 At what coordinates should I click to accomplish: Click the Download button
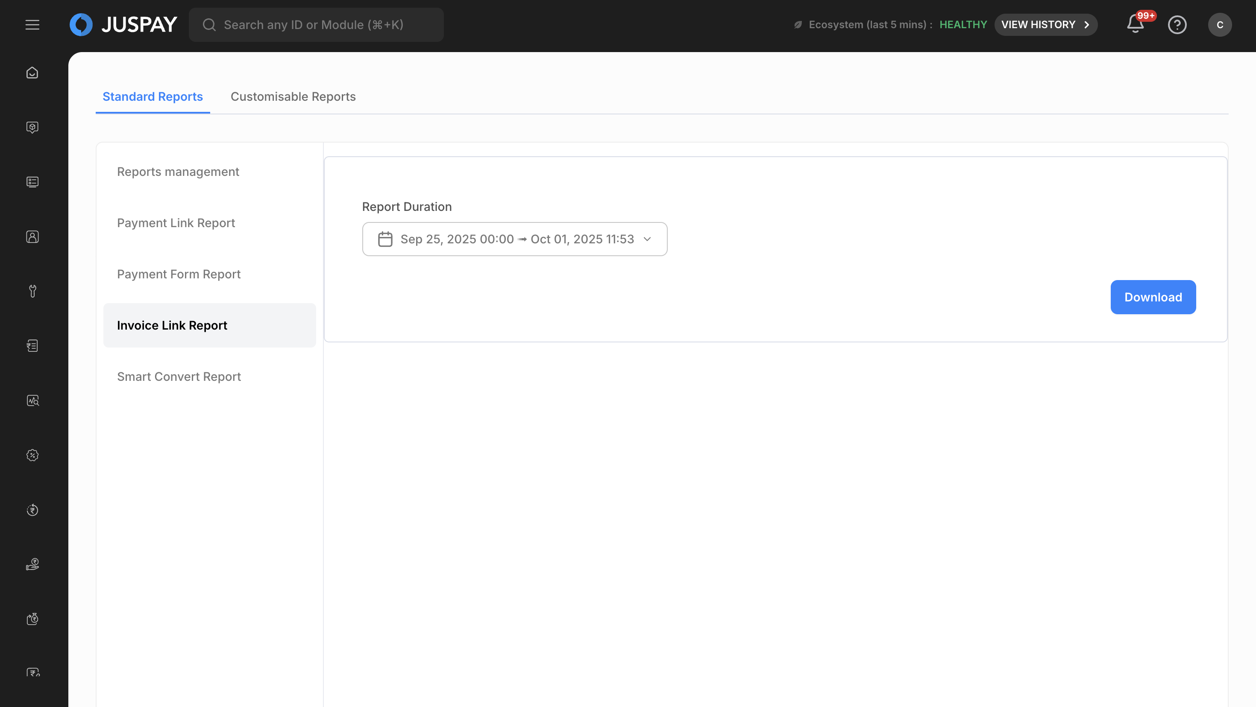click(x=1153, y=297)
